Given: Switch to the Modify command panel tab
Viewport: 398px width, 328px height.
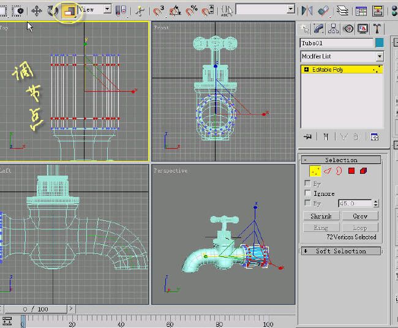Looking at the screenshot, I should tap(319, 29).
